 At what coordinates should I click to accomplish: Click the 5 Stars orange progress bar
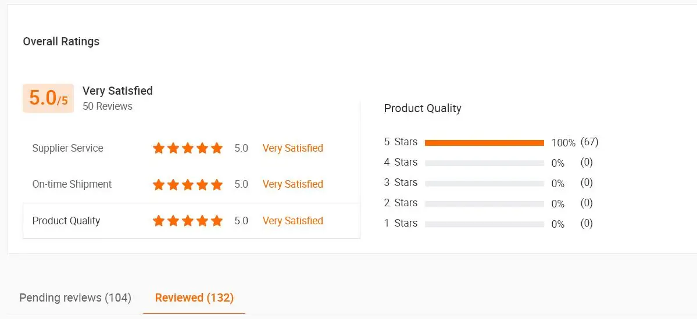[x=484, y=142]
